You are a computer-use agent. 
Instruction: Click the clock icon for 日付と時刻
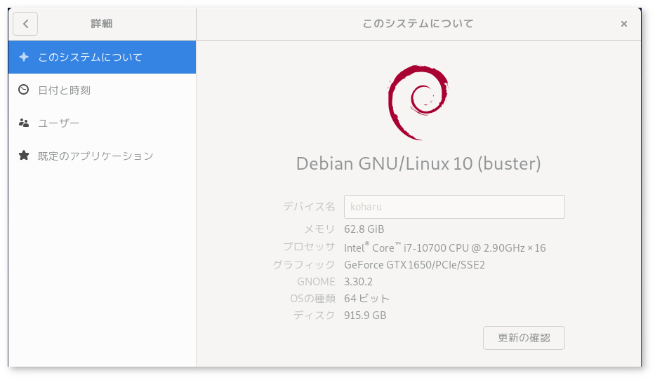(24, 90)
